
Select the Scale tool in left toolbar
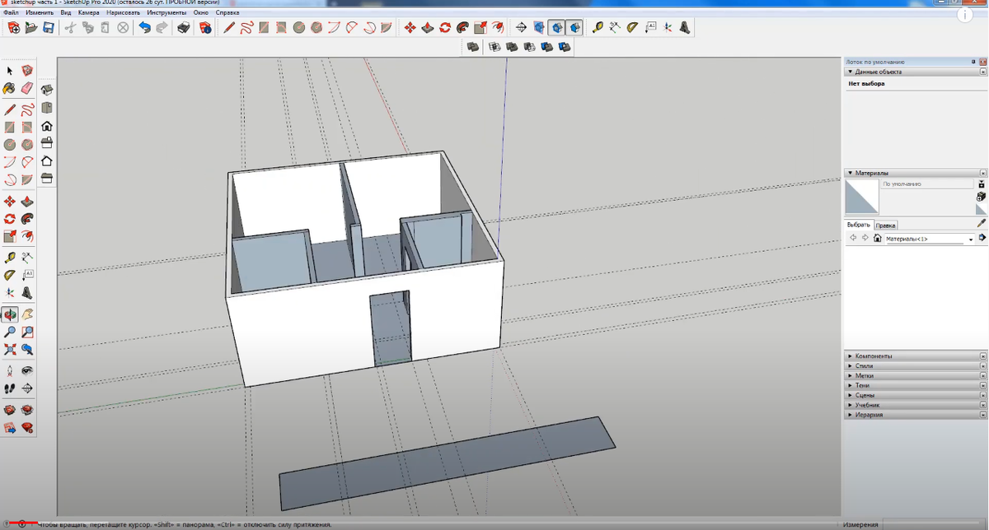10,237
